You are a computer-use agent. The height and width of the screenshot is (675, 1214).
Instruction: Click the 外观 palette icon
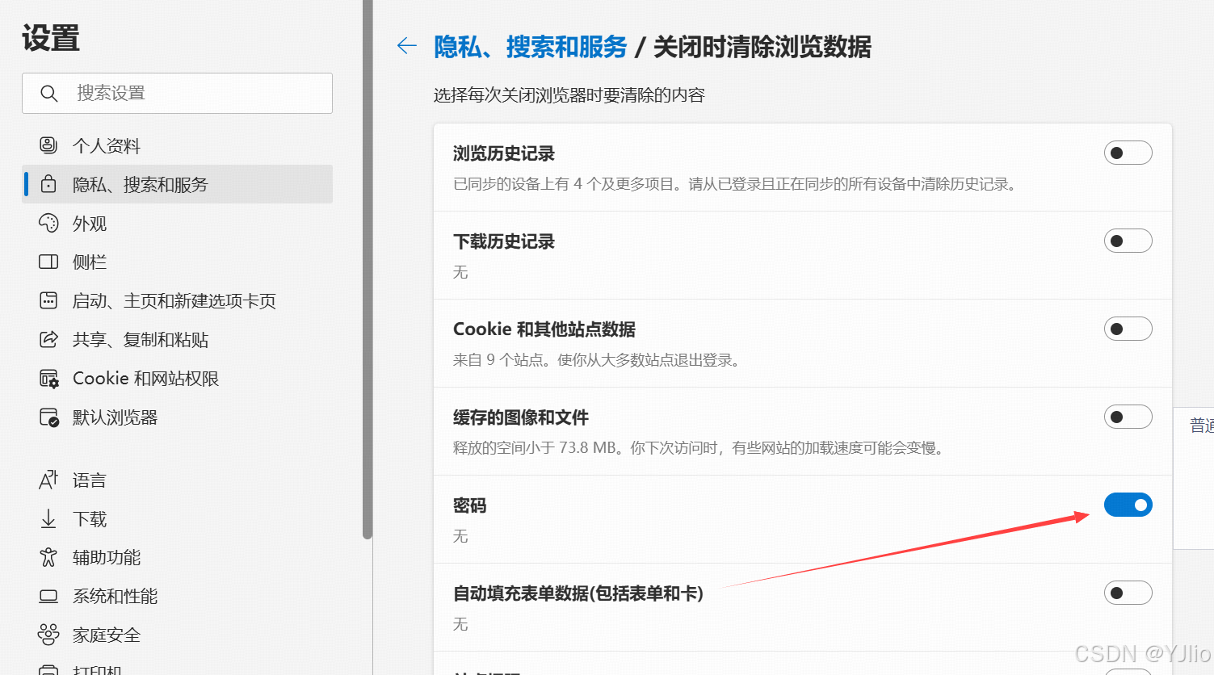(x=48, y=223)
